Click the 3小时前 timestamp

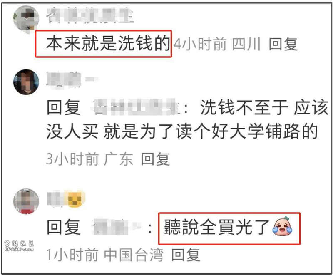click(x=72, y=159)
